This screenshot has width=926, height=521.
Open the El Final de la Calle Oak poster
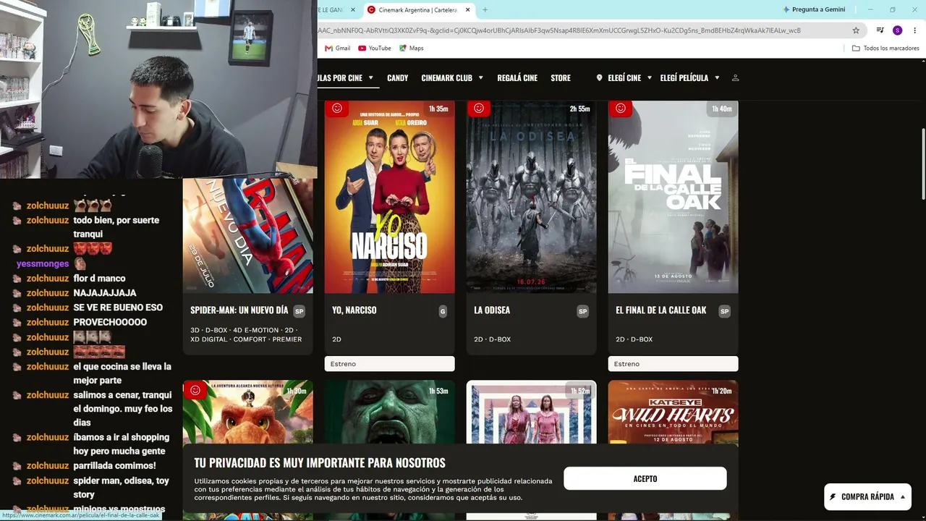[674, 197]
